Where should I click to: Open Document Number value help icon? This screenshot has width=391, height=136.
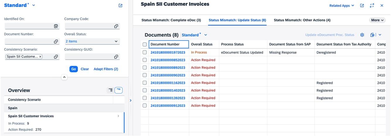click(x=56, y=41)
